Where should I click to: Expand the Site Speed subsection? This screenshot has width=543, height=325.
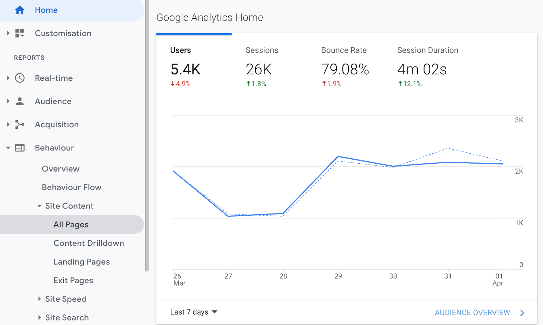coord(39,299)
